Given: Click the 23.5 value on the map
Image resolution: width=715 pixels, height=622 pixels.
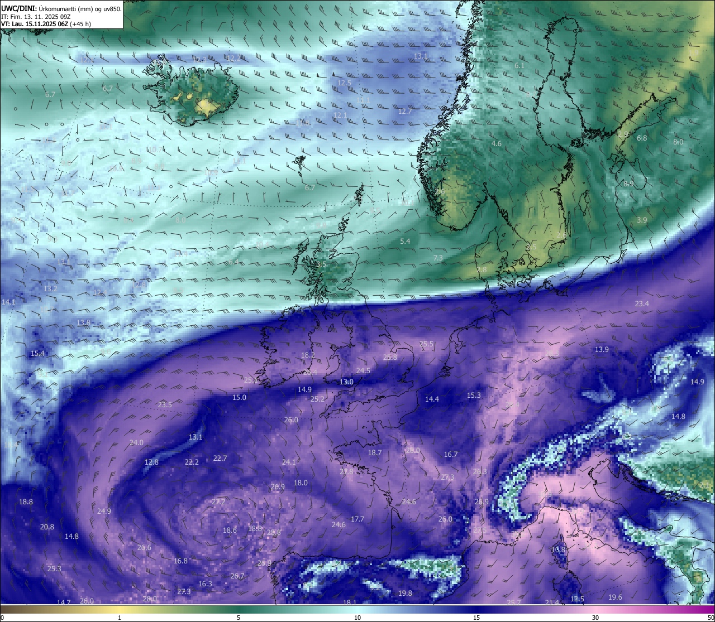Looking at the screenshot, I should coord(165,405).
